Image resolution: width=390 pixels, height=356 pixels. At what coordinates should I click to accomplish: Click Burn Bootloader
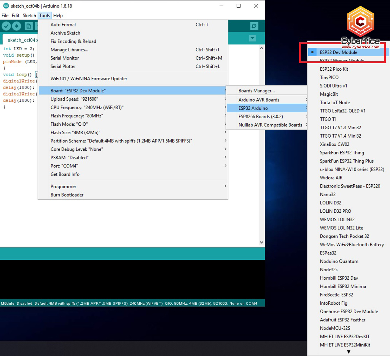[67, 195]
